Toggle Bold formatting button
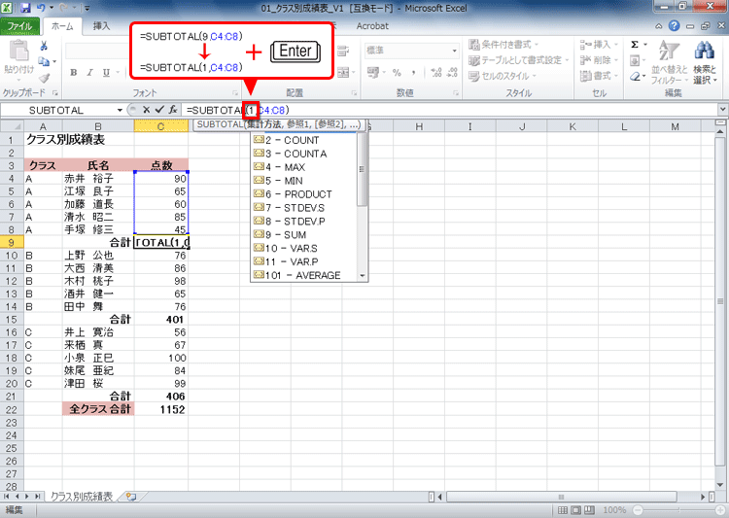The image size is (729, 518). click(x=74, y=73)
